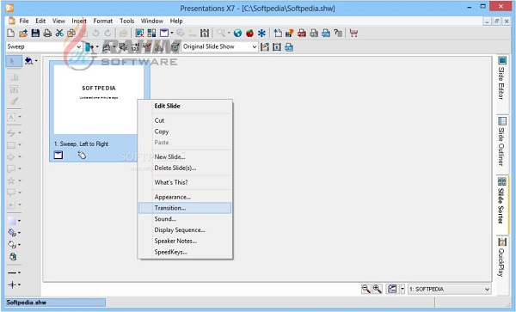The width and height of the screenshot is (516, 312).
Task: Open the Help menu
Action: pyautogui.click(x=176, y=21)
